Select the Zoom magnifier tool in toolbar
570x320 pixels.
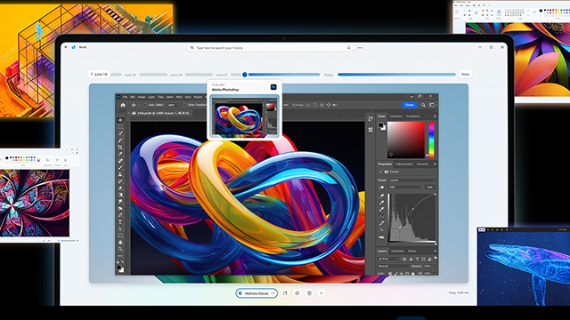(120, 249)
